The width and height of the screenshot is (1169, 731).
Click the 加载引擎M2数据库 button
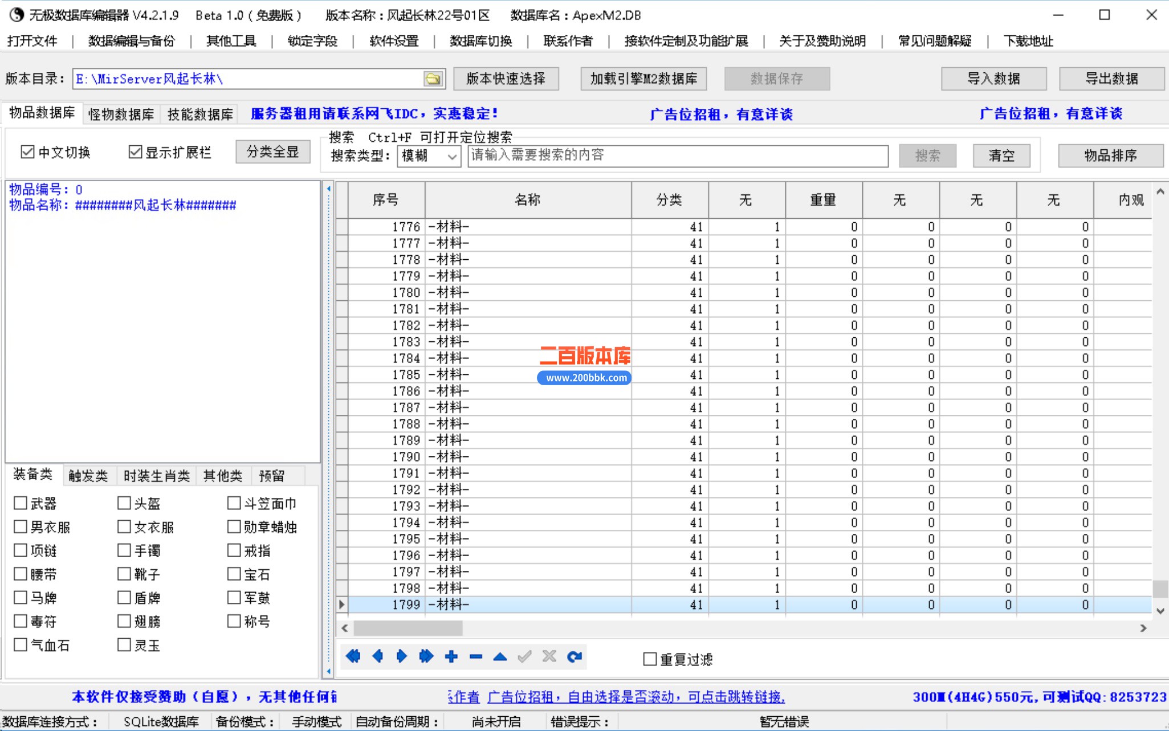pos(643,79)
